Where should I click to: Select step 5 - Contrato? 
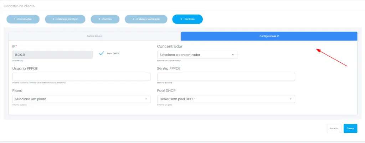[x=187, y=19]
